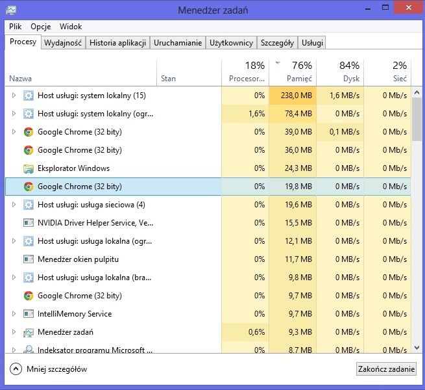Click the Eksplorator Windows folder icon

coord(29,168)
